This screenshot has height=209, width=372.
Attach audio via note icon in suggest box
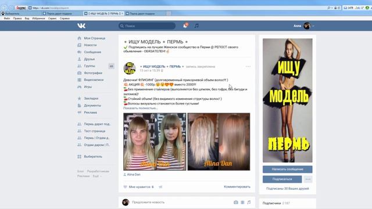pyautogui.click(x=249, y=202)
